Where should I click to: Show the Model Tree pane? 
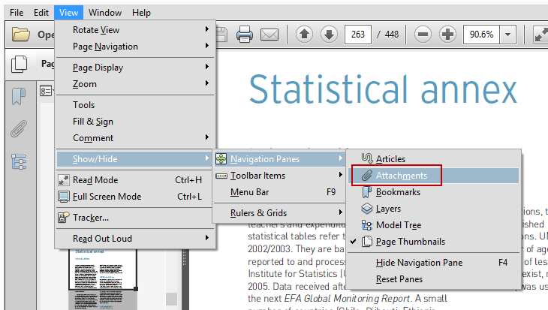(434, 225)
